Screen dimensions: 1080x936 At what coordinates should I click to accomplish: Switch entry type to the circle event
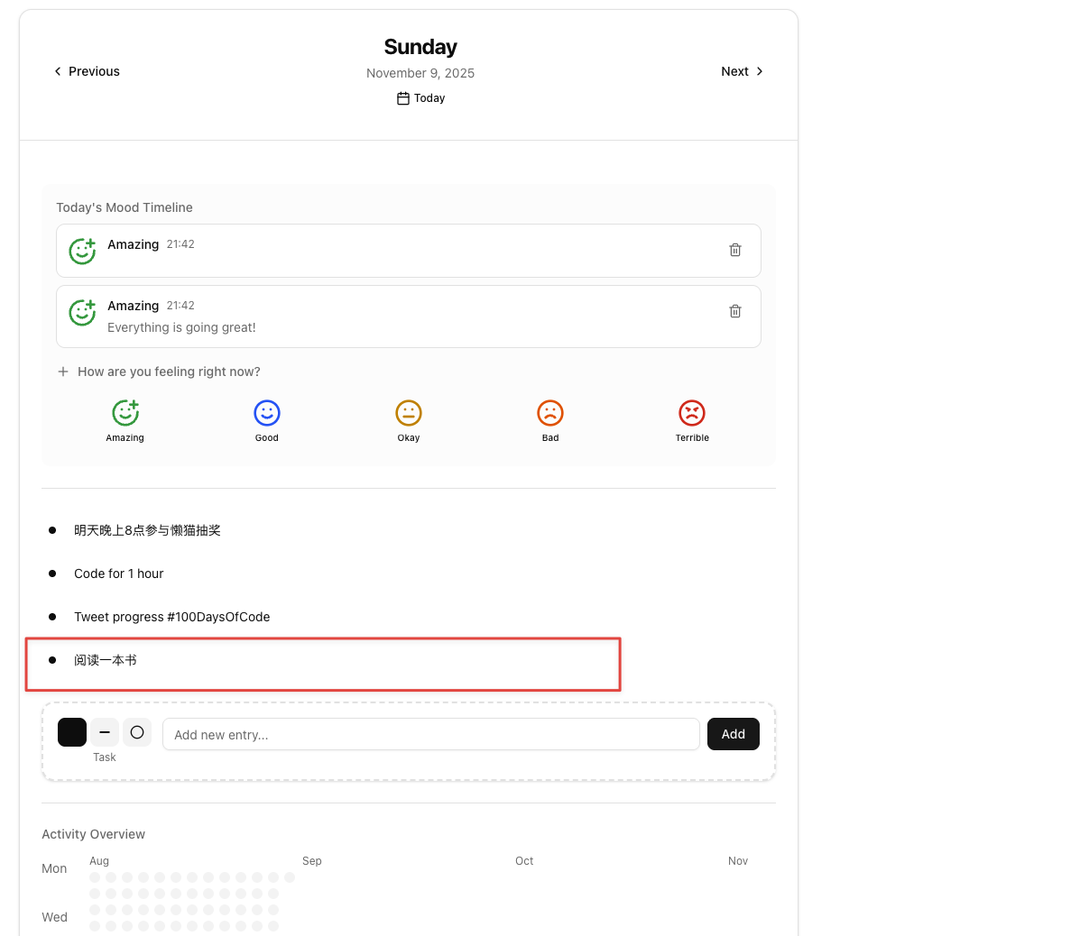[137, 732]
